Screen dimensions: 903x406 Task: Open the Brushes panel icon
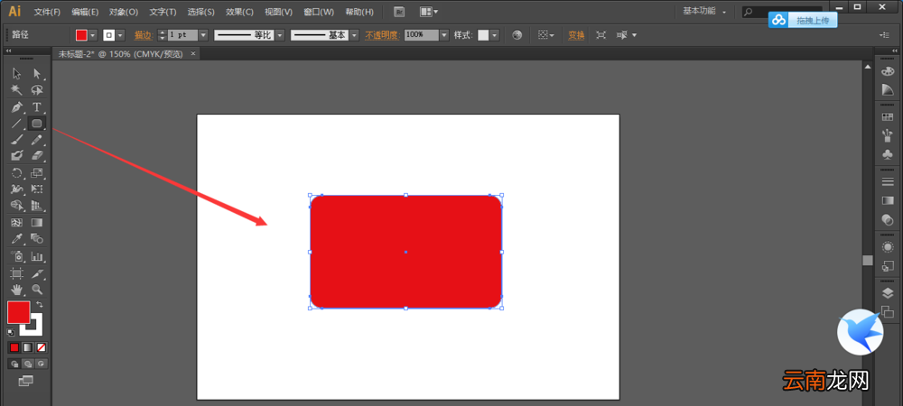[x=888, y=135]
